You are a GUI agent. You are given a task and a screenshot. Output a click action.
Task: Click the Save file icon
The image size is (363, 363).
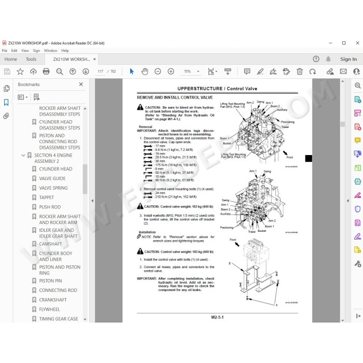[7, 72]
